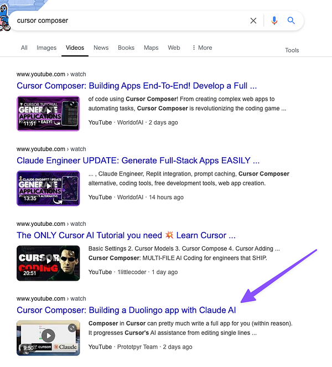This screenshot has width=332, height=367.
Task: Open the Books tab
Action: [126, 48]
